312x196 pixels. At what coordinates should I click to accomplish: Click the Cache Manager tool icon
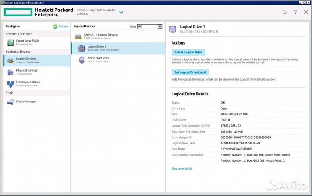click(10, 102)
